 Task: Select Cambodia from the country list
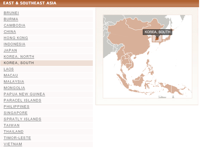[15, 25]
